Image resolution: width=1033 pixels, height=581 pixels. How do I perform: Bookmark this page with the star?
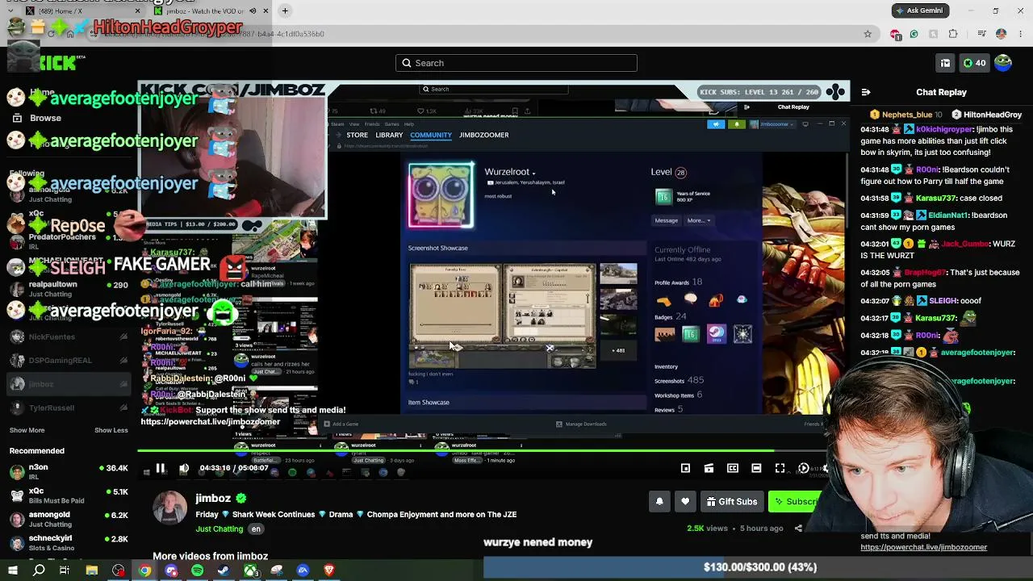(868, 34)
